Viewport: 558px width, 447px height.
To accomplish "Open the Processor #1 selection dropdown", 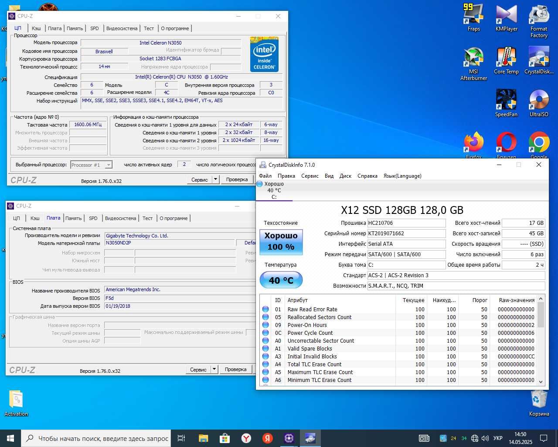I will [x=92, y=165].
